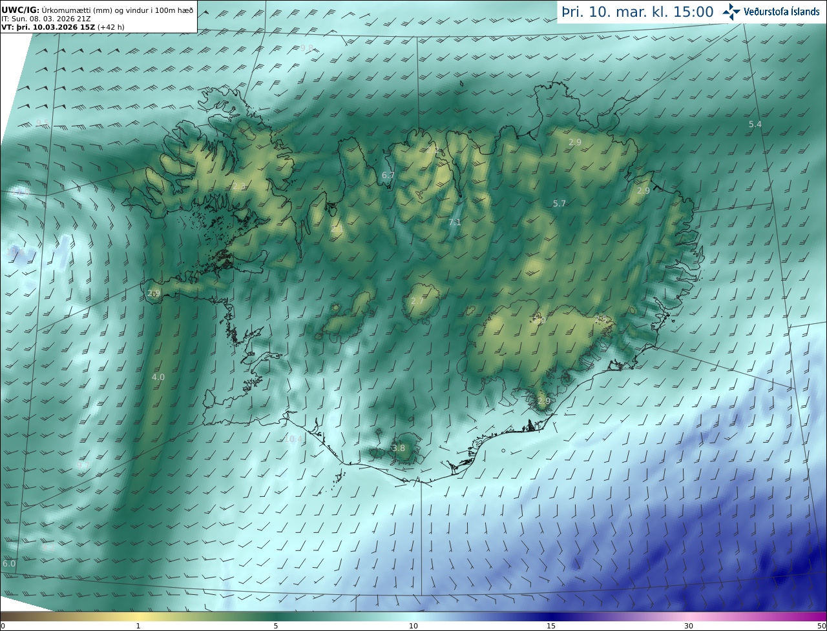Click the 2.7 value label on the glacier
The width and height of the screenshot is (827, 631).
pyautogui.click(x=417, y=301)
